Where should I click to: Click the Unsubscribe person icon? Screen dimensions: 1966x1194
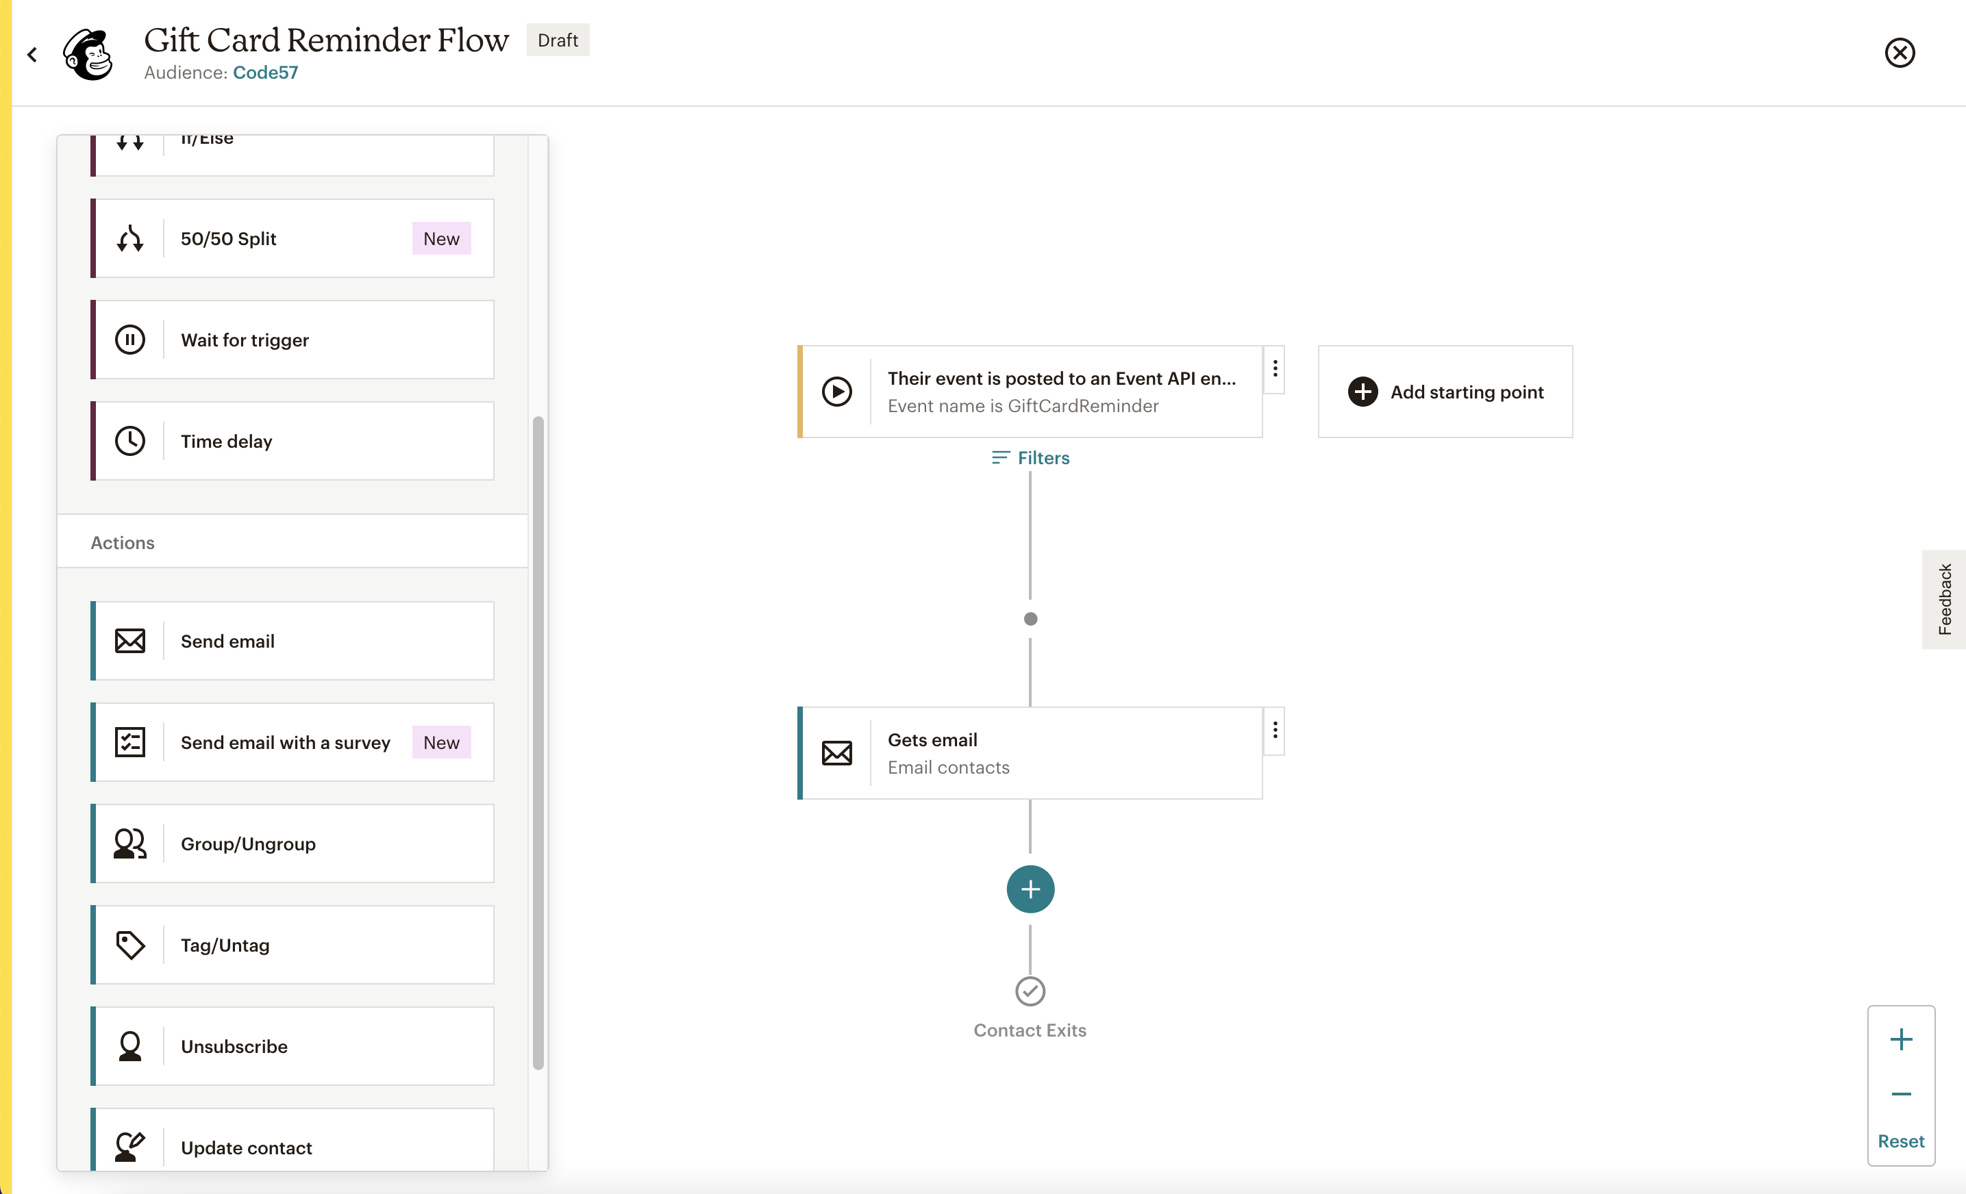pos(129,1046)
